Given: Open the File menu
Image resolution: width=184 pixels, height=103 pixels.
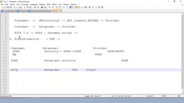Looking at the screenshot, I should point(2,5).
